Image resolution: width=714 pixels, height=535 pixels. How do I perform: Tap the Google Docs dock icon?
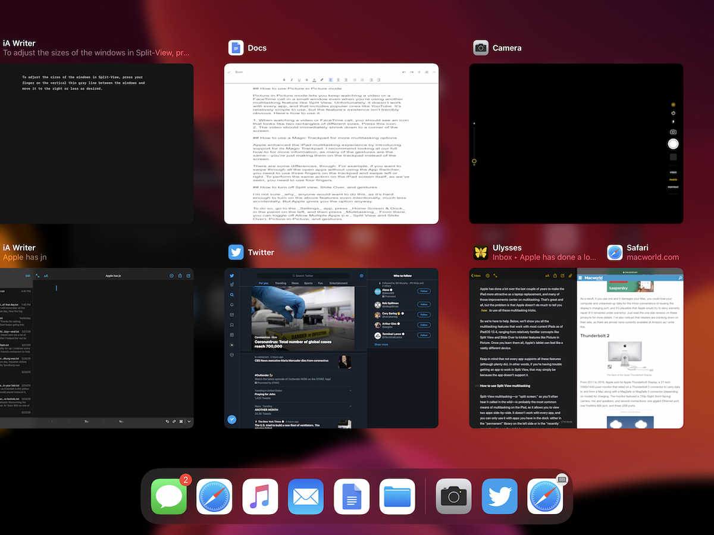point(352,496)
